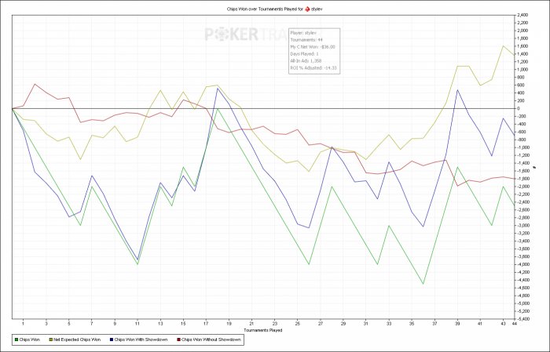
Task: Click the x-axis tick label 7
Action: point(92,324)
